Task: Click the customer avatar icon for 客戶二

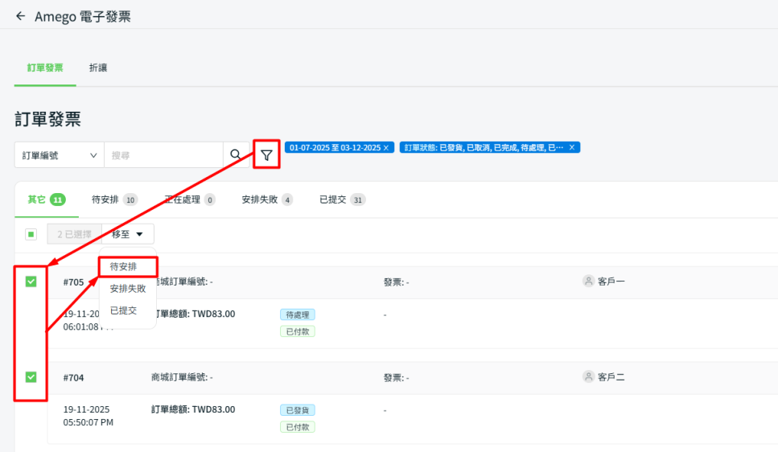Action: click(589, 376)
